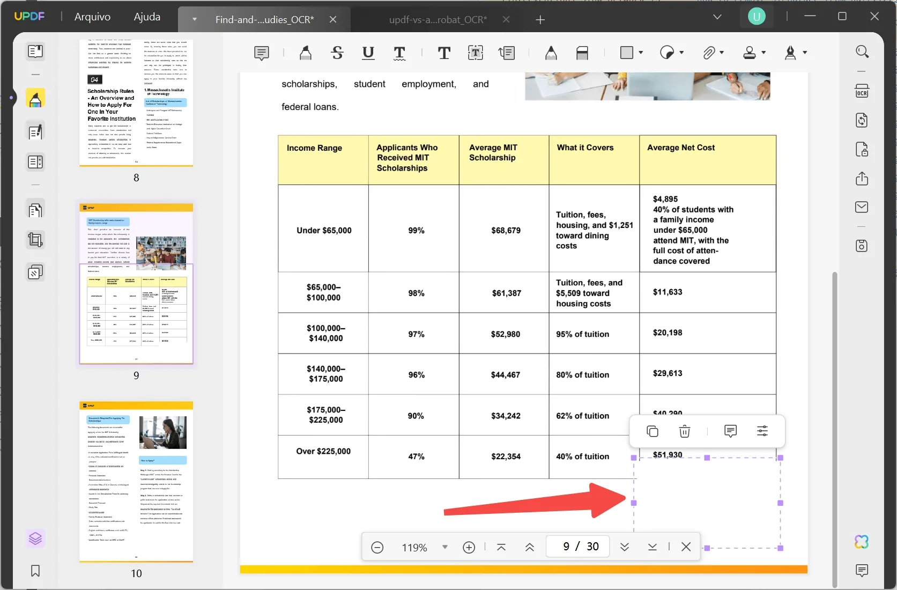This screenshot has width=897, height=590.
Task: Open the Crop Pages tool
Action: [35, 240]
